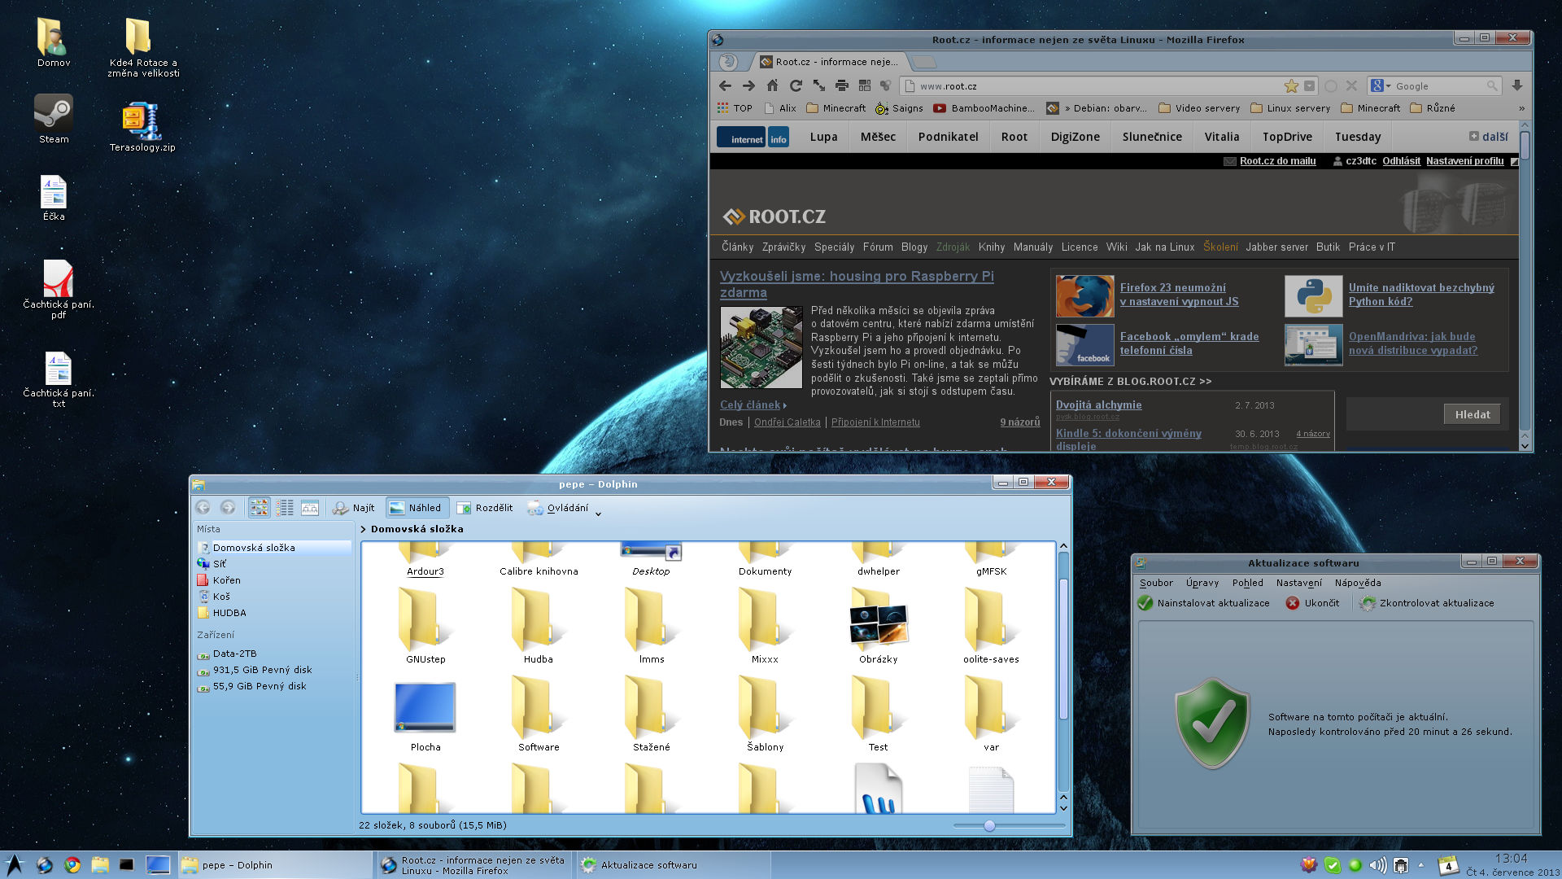Open the application launcher star icon
The image size is (1562, 879).
point(15,864)
